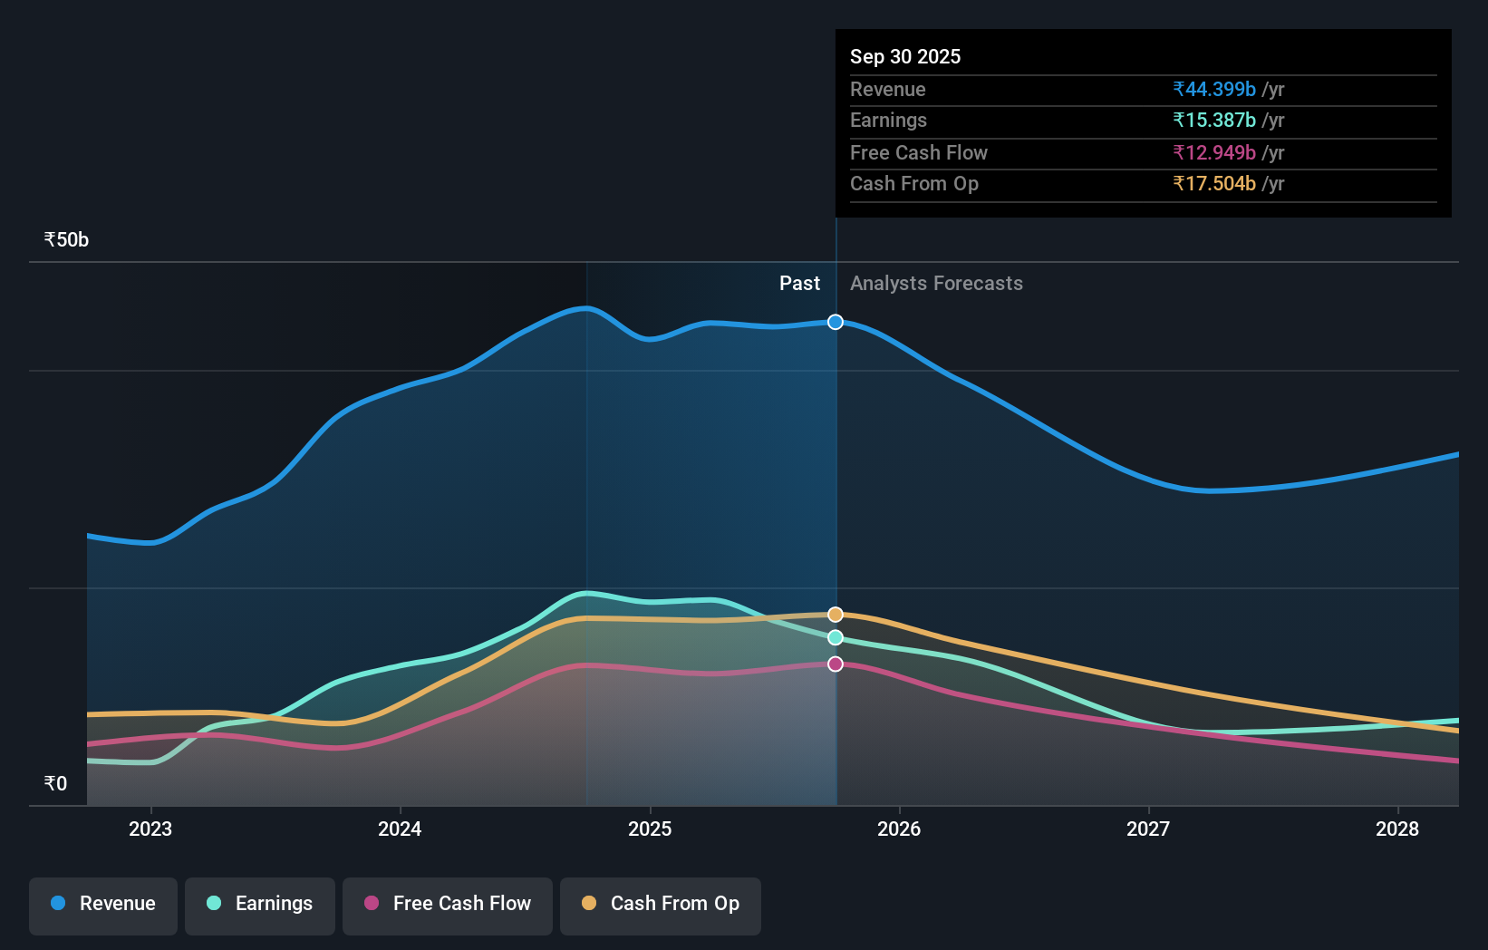The height and width of the screenshot is (950, 1488).
Task: Select the Revenue data point marker on the chart
Action: click(x=835, y=322)
